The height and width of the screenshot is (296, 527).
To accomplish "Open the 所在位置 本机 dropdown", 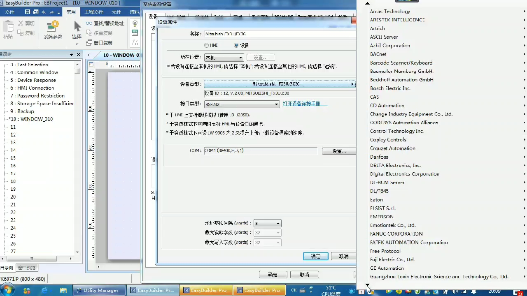I will (x=224, y=58).
